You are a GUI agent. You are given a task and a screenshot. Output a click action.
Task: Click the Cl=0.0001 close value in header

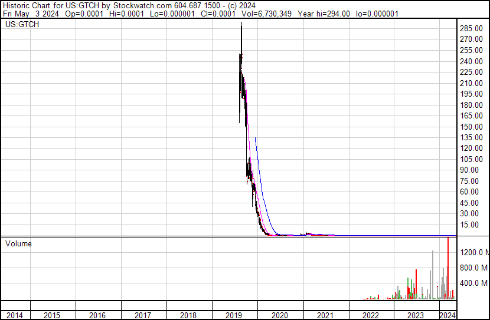point(218,14)
